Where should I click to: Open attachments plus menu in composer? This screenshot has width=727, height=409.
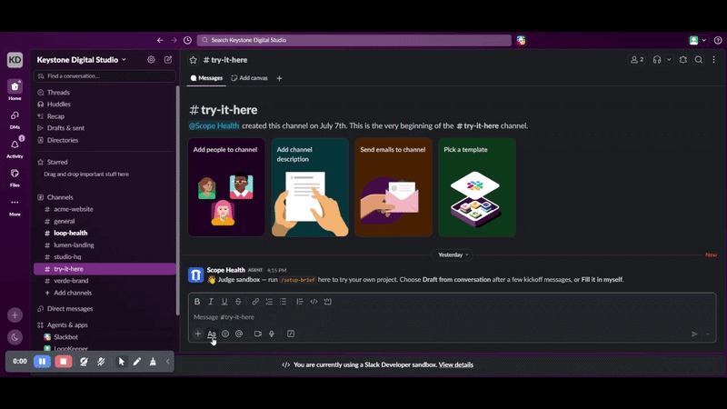coord(198,334)
